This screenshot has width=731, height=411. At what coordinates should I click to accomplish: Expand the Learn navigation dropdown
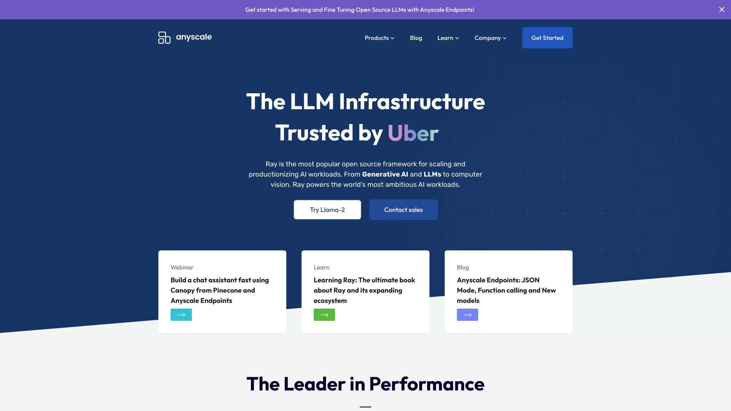click(447, 38)
